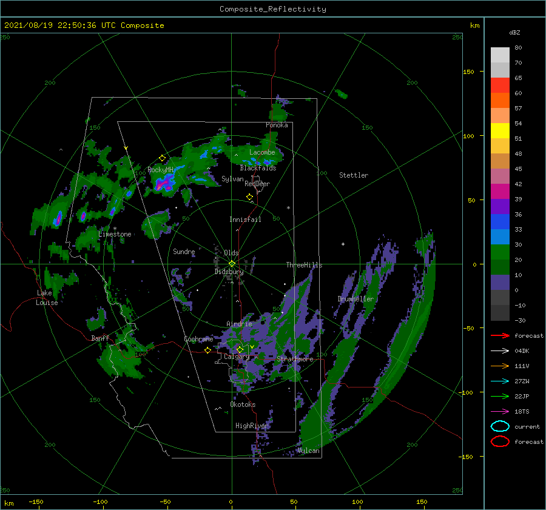The width and height of the screenshot is (546, 510).
Task: Click the white plus marker near Stettler region
Action: coord(343,244)
